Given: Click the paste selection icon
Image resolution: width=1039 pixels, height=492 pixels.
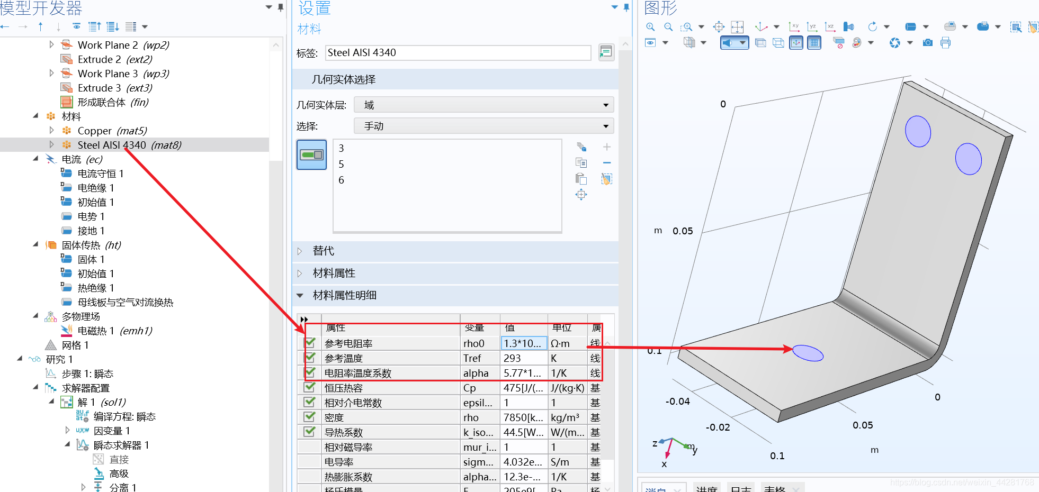Looking at the screenshot, I should pyautogui.click(x=581, y=179).
